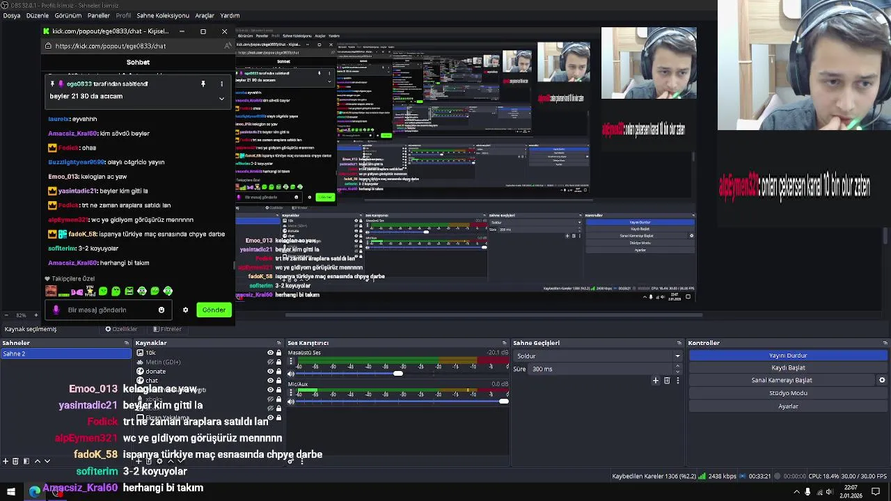Zoom out preview with minus icon
891x501 pixels.
6,315
